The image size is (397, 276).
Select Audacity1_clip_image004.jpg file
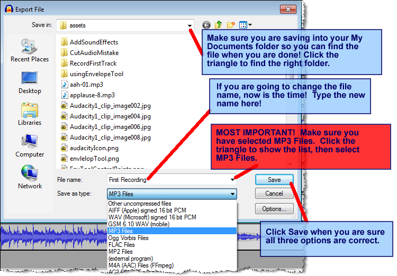(x=106, y=116)
